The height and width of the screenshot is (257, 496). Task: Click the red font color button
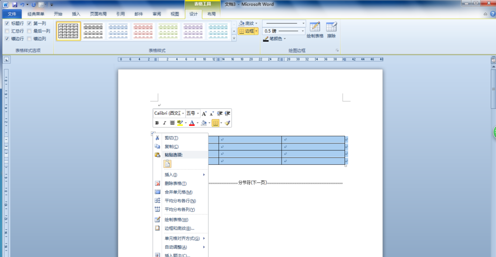click(191, 123)
